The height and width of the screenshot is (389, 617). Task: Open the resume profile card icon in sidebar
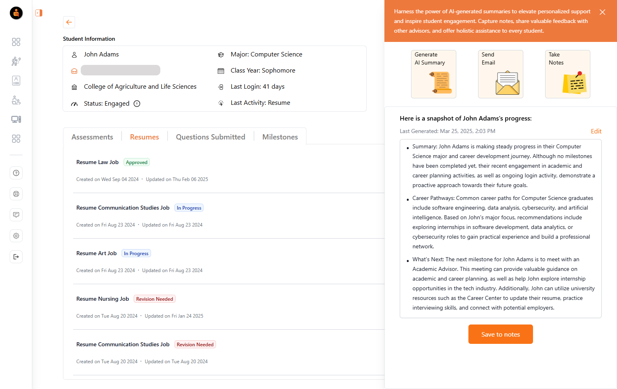[16, 81]
